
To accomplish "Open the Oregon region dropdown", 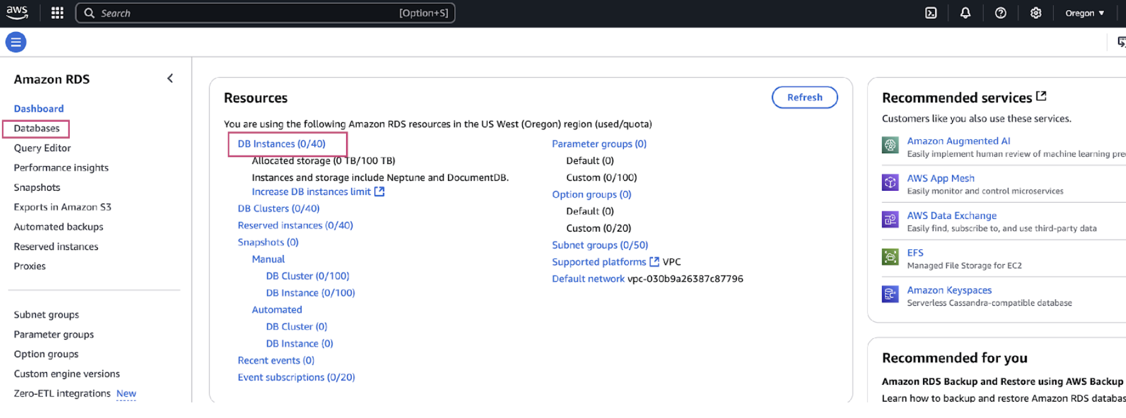I will (x=1085, y=13).
